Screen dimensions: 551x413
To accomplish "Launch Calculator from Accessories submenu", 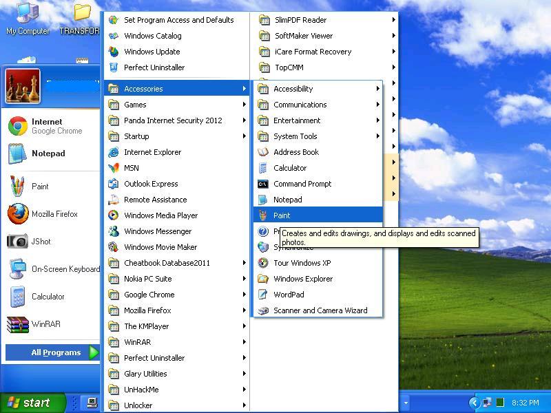I will pyautogui.click(x=318, y=168).
